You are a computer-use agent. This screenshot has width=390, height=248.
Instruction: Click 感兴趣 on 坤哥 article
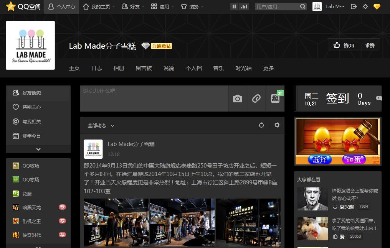[x=344, y=207]
